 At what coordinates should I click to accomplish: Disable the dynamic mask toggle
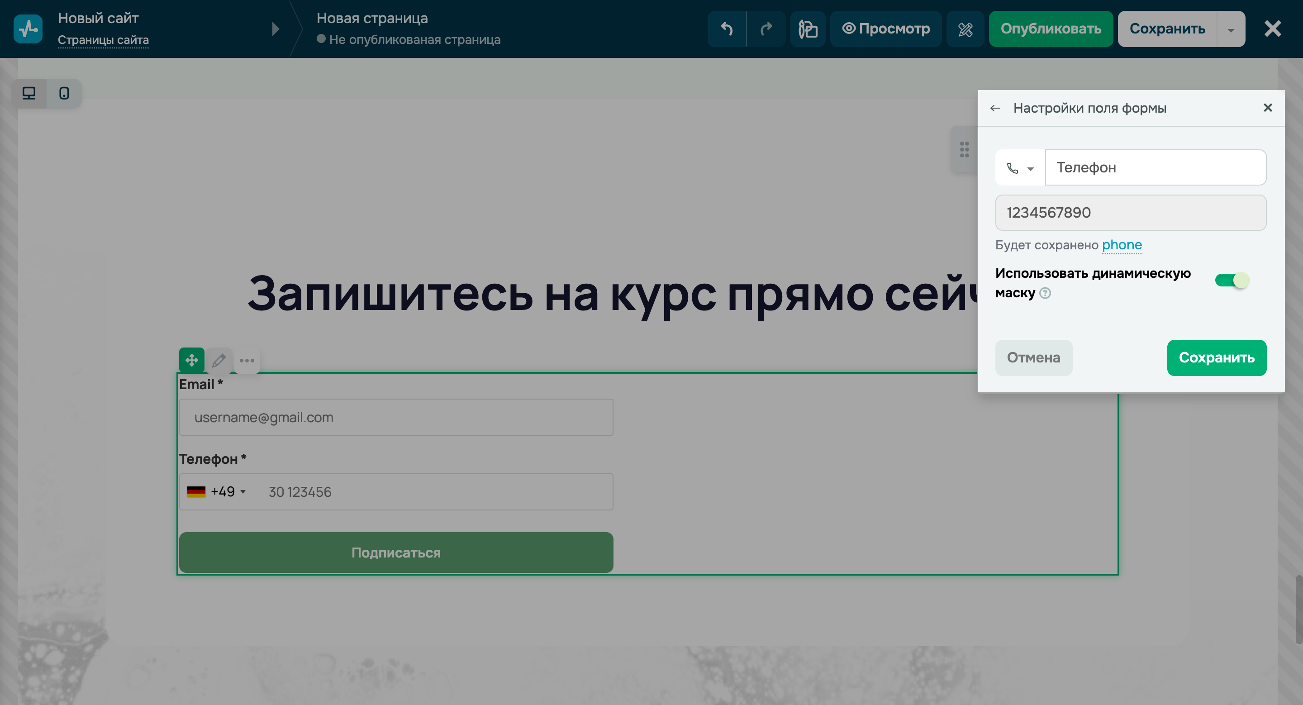click(1233, 280)
